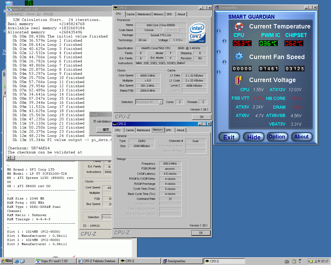Viewport: 331px width, 265px height.
Task: Open About menu in Super PI
Action: click(33, 14)
